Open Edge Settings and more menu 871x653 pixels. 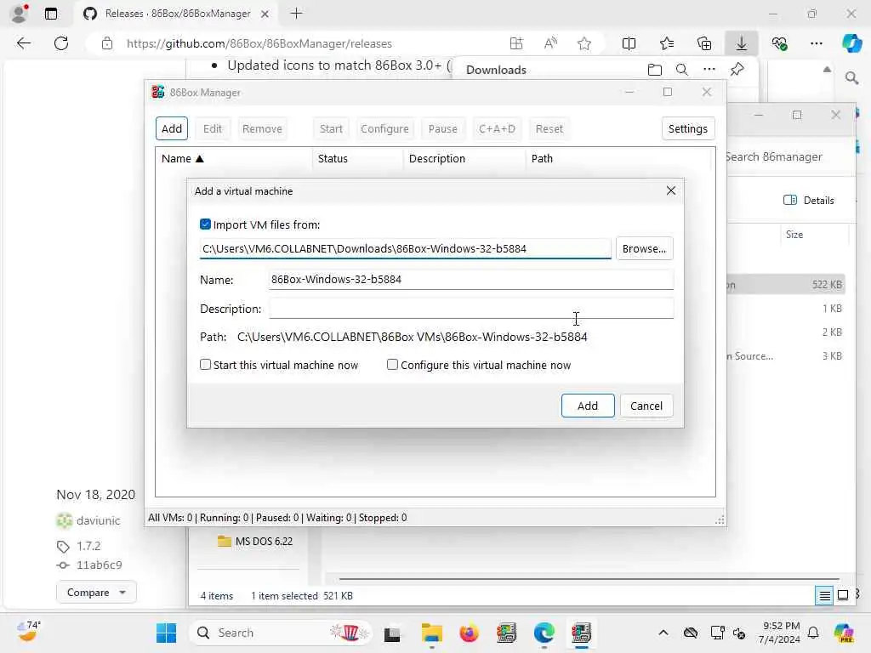(816, 43)
